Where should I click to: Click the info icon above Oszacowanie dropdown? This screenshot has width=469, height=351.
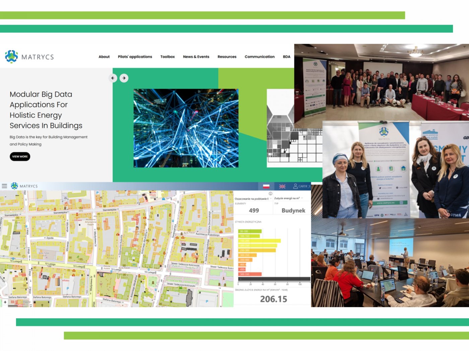click(x=270, y=194)
